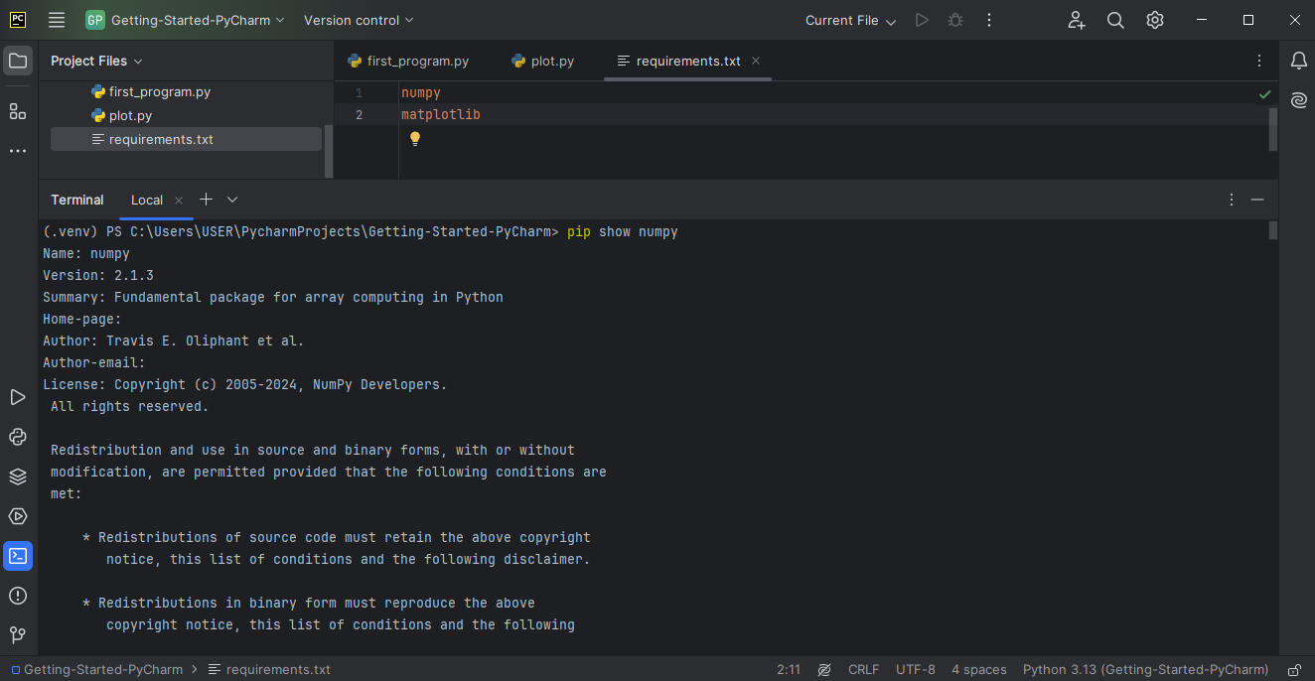Click the intention lightbulb in editor
The width and height of the screenshot is (1315, 681).
[x=415, y=139]
